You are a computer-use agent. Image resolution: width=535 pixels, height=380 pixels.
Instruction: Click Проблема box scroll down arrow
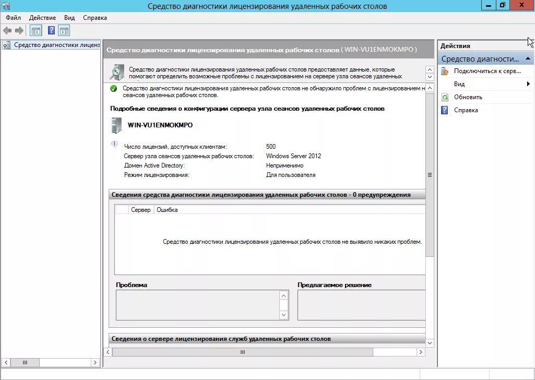click(283, 315)
